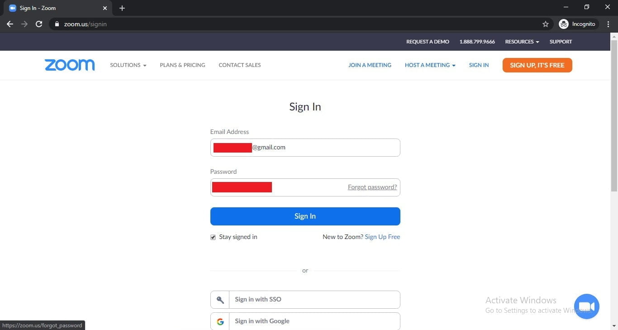Click the Google G logo icon
Screen dimensions: 618x330
[220, 321]
